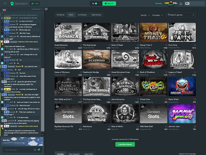
Task: Click the search magnifier icon
Action: pyautogui.click(x=169, y=15)
